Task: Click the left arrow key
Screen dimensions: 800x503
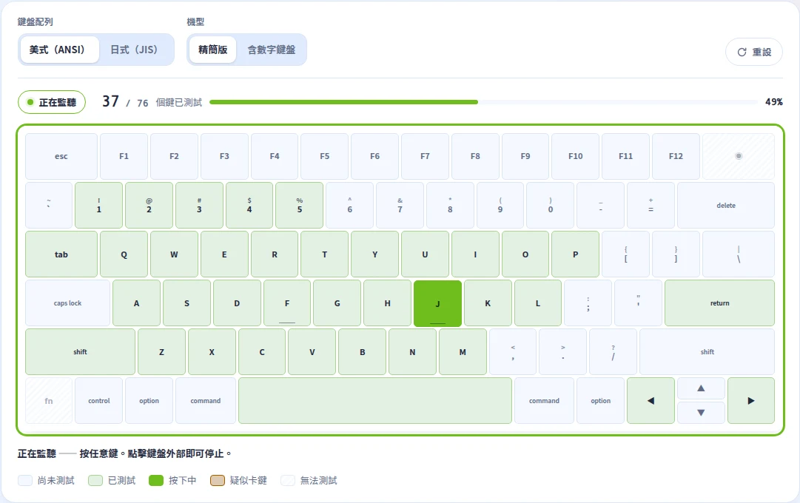Action: coord(651,400)
